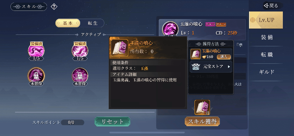Screen dimensions: 294x136
Task: Select the second equipped lightning skill icon
Action: 80,50
